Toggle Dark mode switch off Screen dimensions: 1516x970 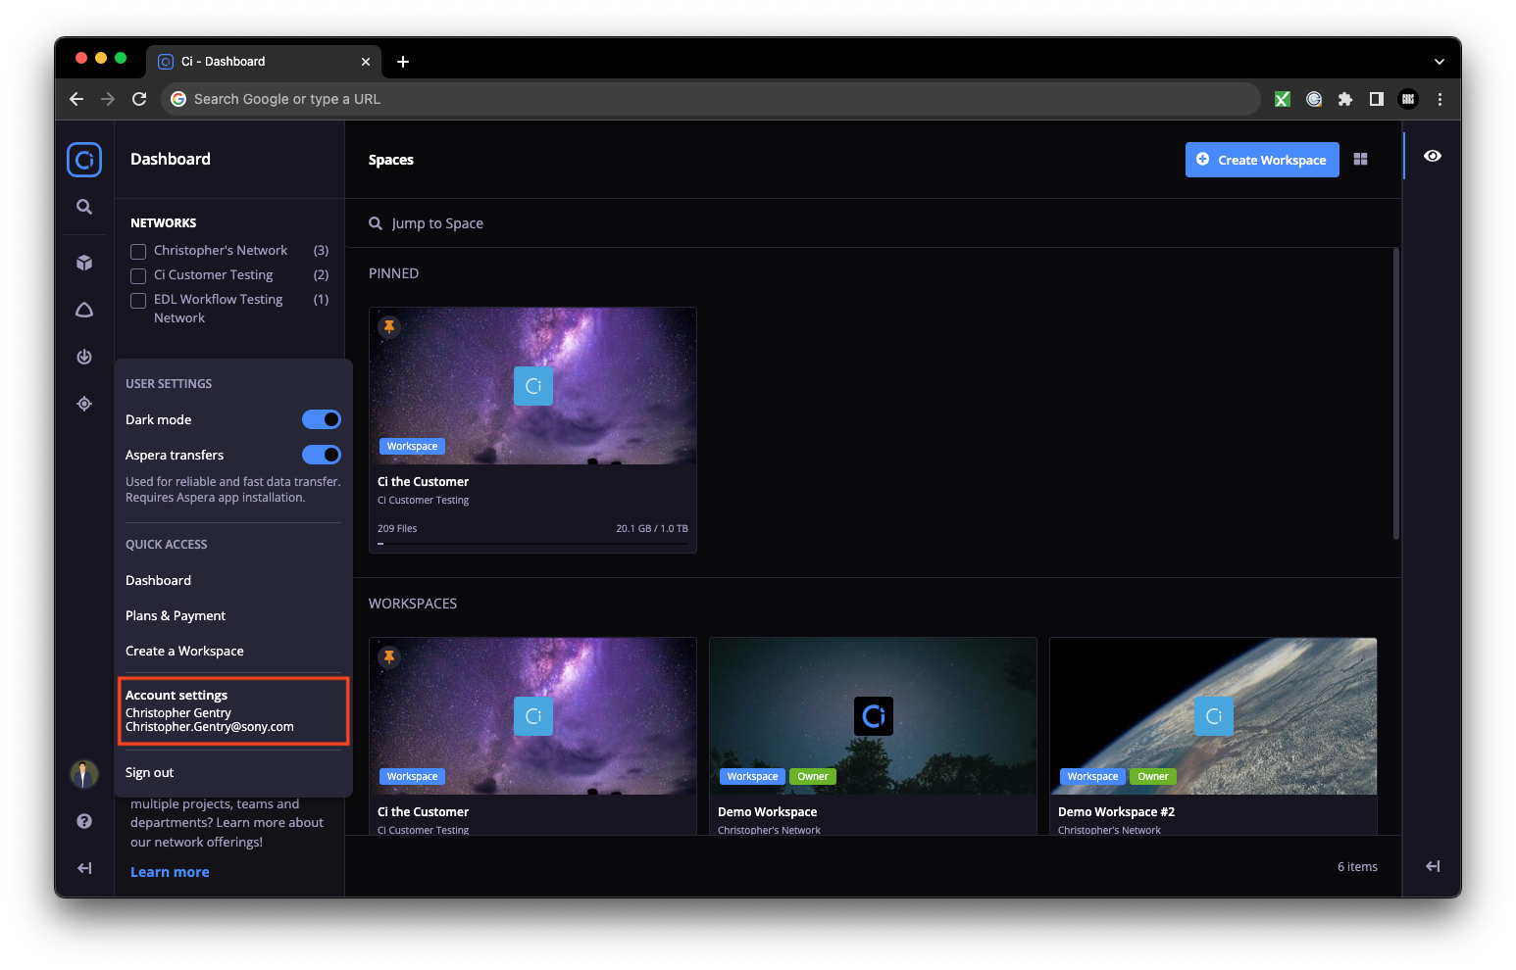[321, 419]
